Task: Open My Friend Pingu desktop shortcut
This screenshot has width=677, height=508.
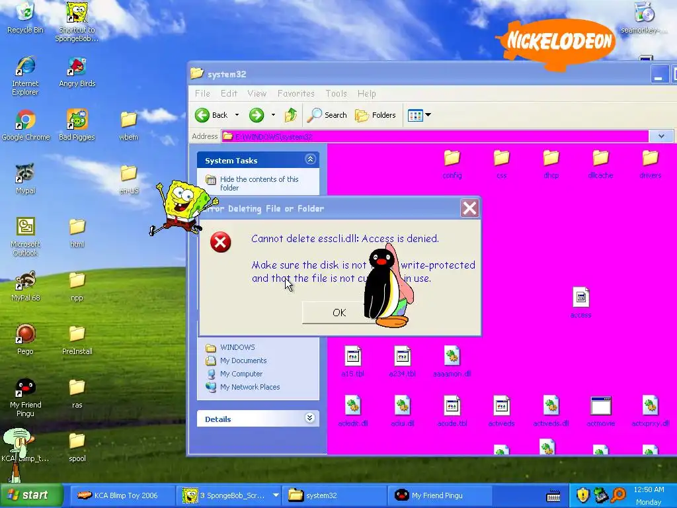Action: point(26,398)
